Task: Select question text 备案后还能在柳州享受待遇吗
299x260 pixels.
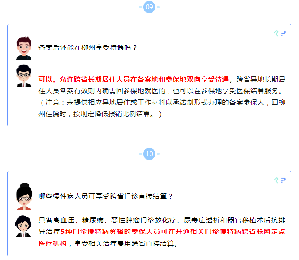Action: pos(84,47)
